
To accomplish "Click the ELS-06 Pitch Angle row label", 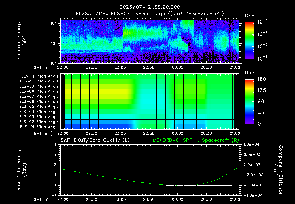I will click(x=39, y=101).
